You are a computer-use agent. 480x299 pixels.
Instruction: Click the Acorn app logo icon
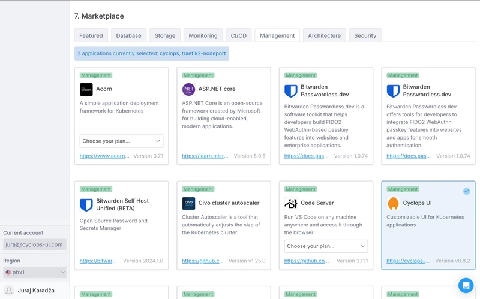[x=86, y=89]
